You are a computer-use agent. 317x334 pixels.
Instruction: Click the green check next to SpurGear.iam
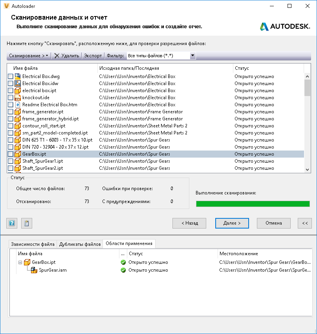click(x=123, y=270)
